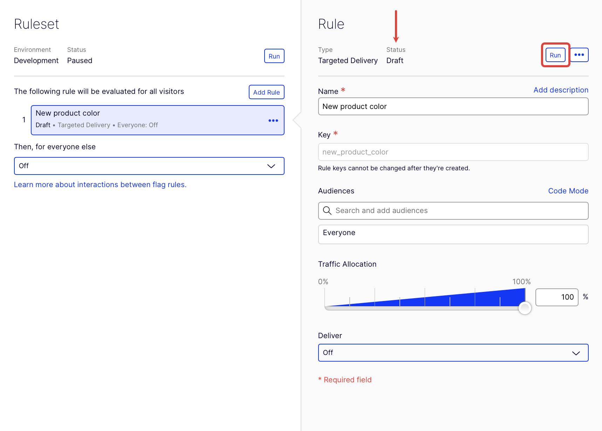Viewport: 602px width, 431px height.
Task: Focus the rule Name input field
Action: coord(453,107)
